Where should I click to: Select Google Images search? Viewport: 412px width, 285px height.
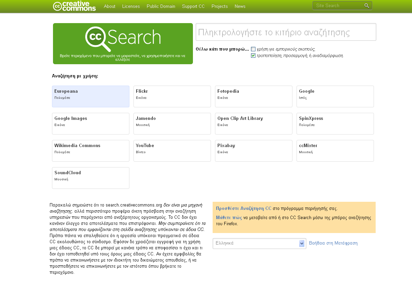[x=91, y=124]
